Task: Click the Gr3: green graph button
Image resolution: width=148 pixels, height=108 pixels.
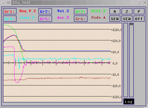Action: pos(81,11)
